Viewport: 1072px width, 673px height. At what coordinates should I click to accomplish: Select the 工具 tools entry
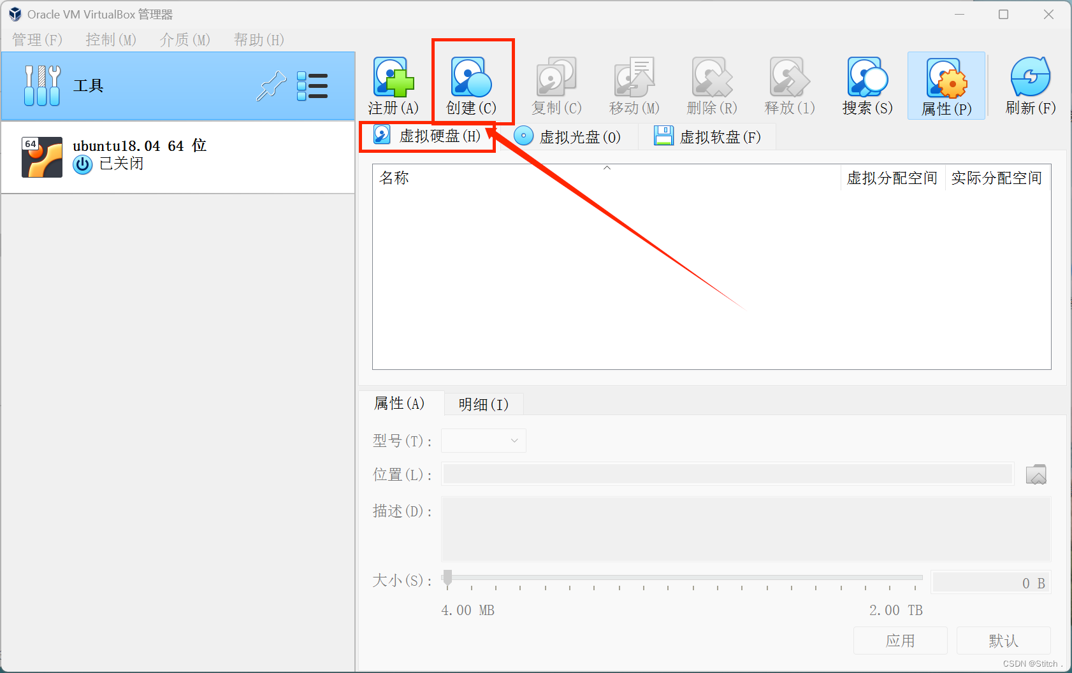(x=178, y=86)
